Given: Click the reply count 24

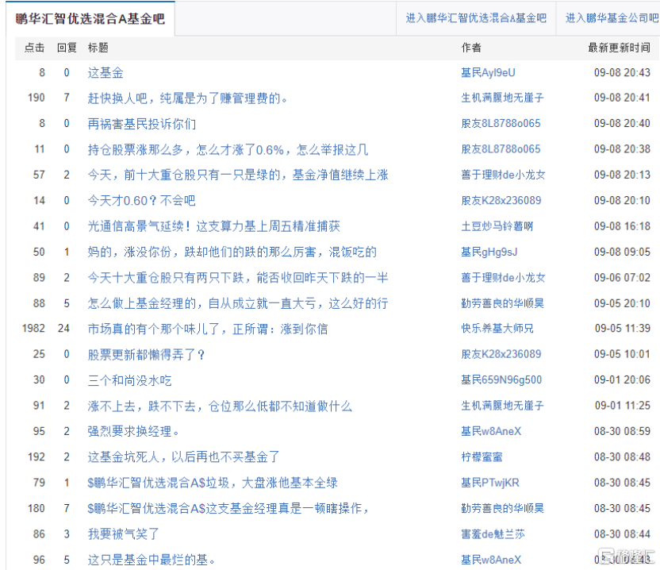Looking at the screenshot, I should [64, 328].
